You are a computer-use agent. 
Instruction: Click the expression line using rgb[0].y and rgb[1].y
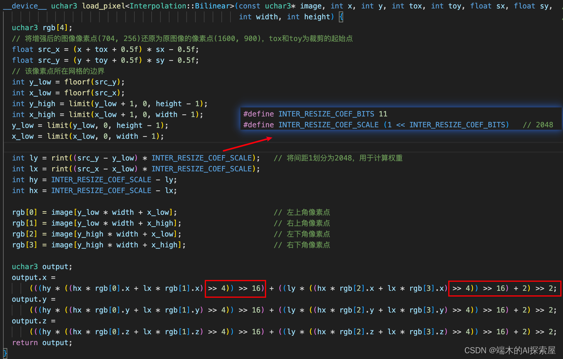coord(293,310)
